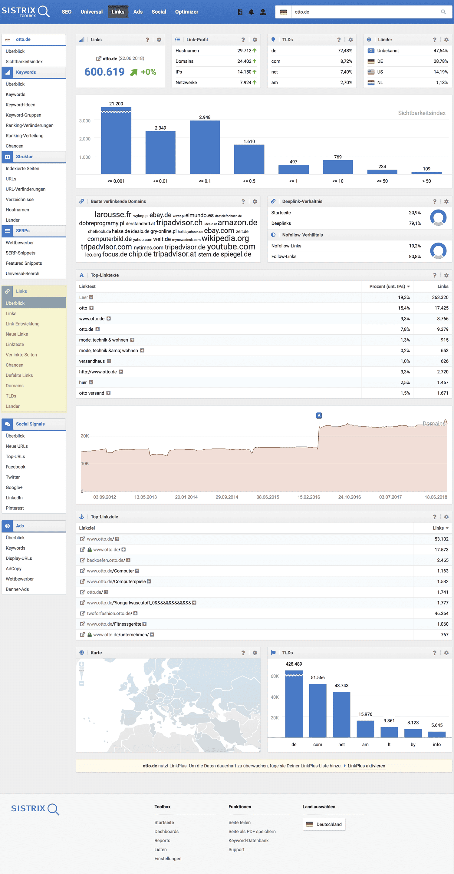
Task: Click wikipedia.org in the domain cloud
Action: coord(225,238)
